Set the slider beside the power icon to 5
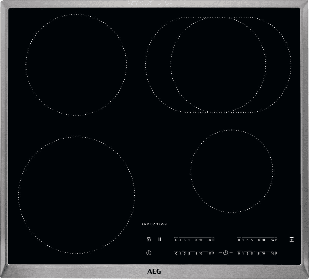312x279 pixels. [x=189, y=253]
